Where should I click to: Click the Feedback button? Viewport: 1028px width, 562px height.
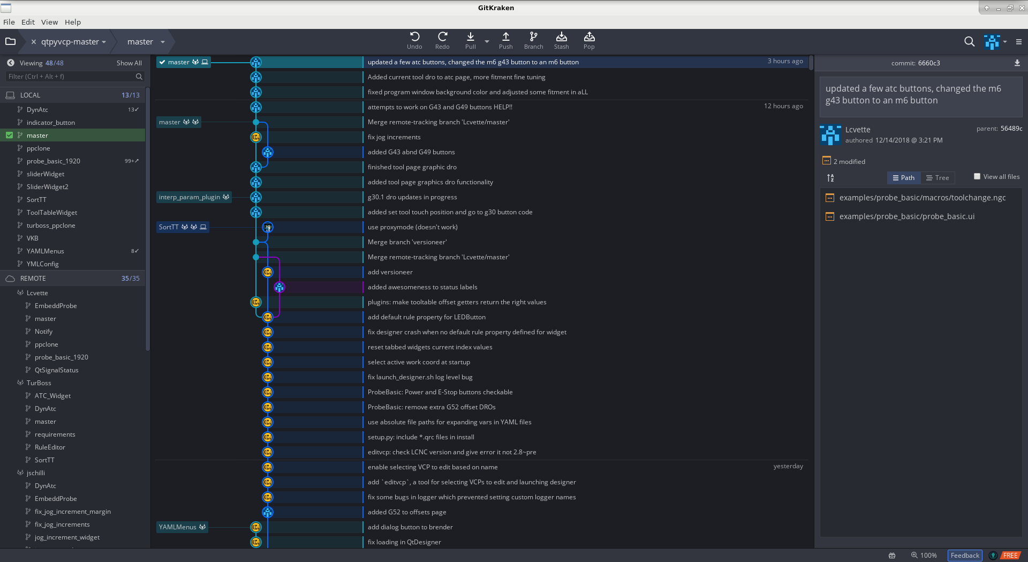coord(965,555)
